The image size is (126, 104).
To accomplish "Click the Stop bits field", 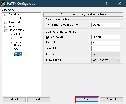I will (x=106, y=48).
